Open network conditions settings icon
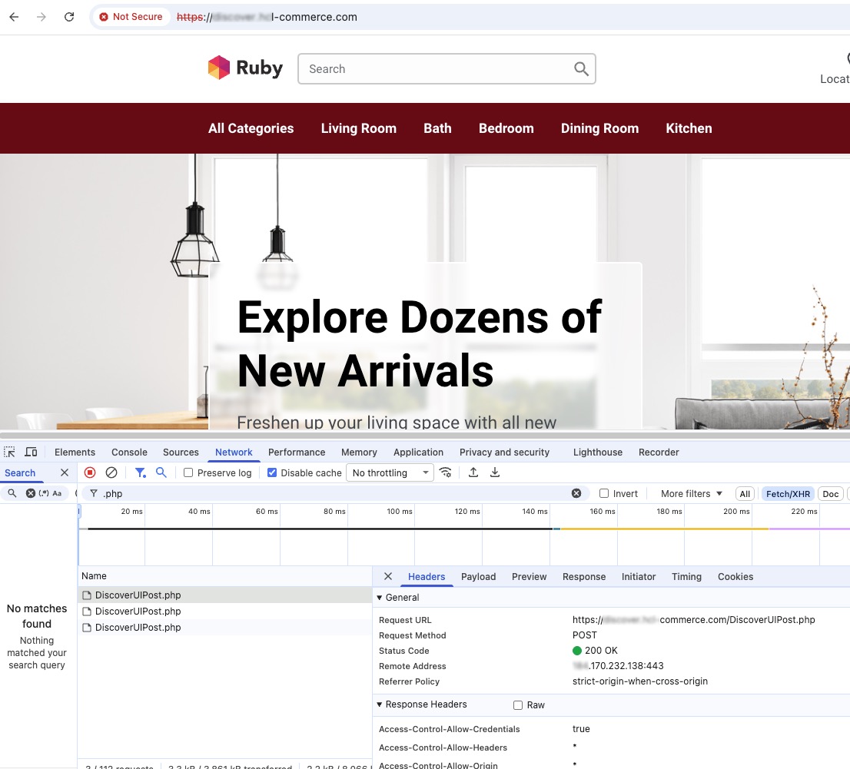Image resolution: width=850 pixels, height=769 pixels. tap(447, 473)
